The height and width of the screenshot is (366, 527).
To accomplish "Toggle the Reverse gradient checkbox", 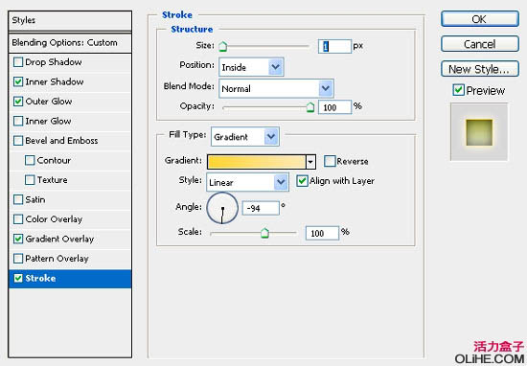I will [330, 161].
